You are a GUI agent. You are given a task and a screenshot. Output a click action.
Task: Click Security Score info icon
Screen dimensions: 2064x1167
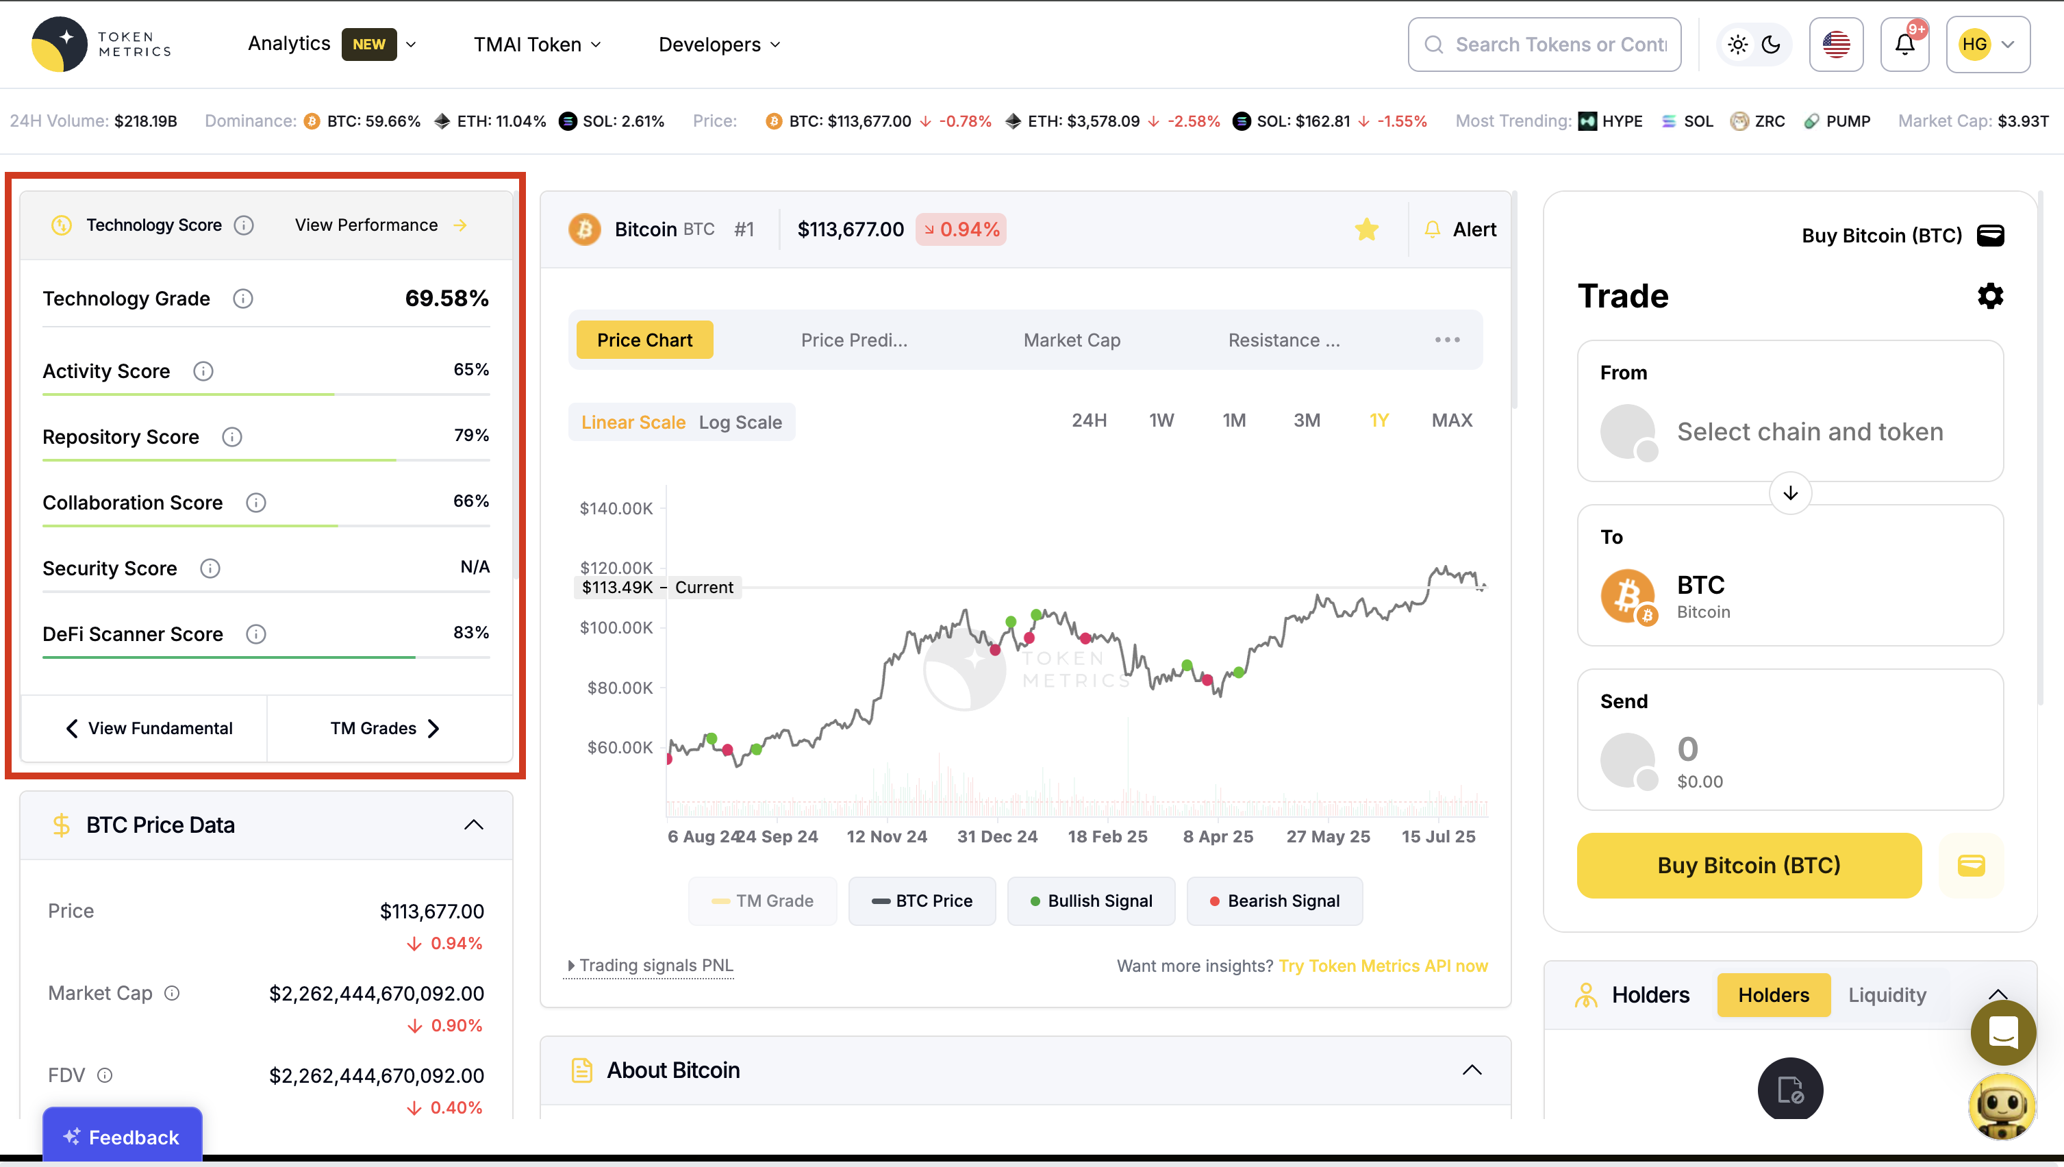pos(210,568)
